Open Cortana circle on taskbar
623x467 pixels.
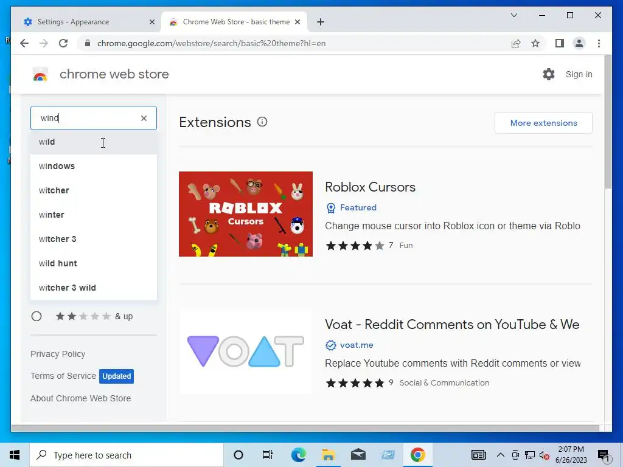[238, 455]
